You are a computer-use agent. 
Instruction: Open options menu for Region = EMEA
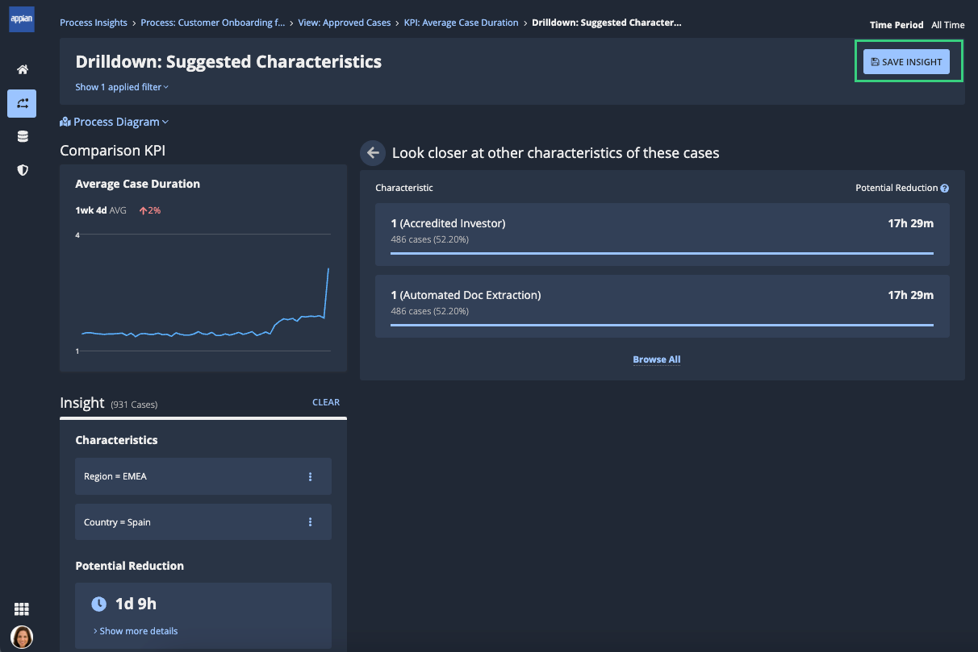[x=310, y=477]
